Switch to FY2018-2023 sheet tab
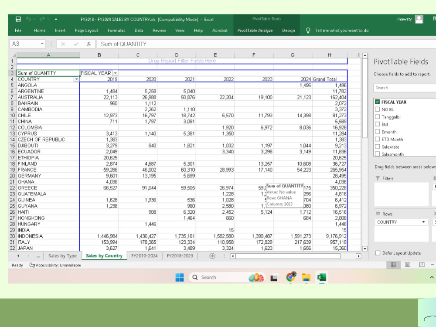 coord(180,256)
